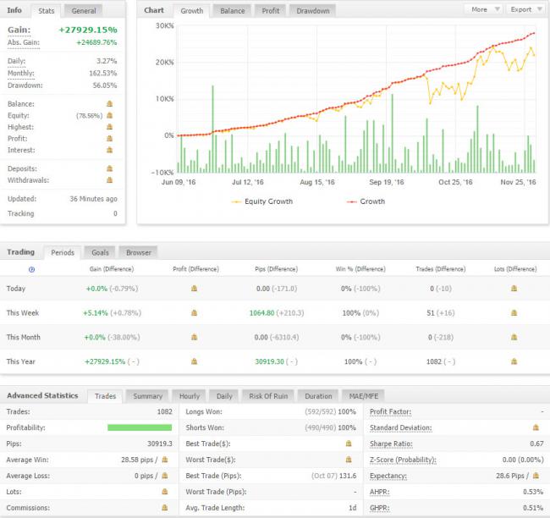Switch to the Drawdown chart tab
Viewport: 550px width, 518px height.
click(312, 11)
